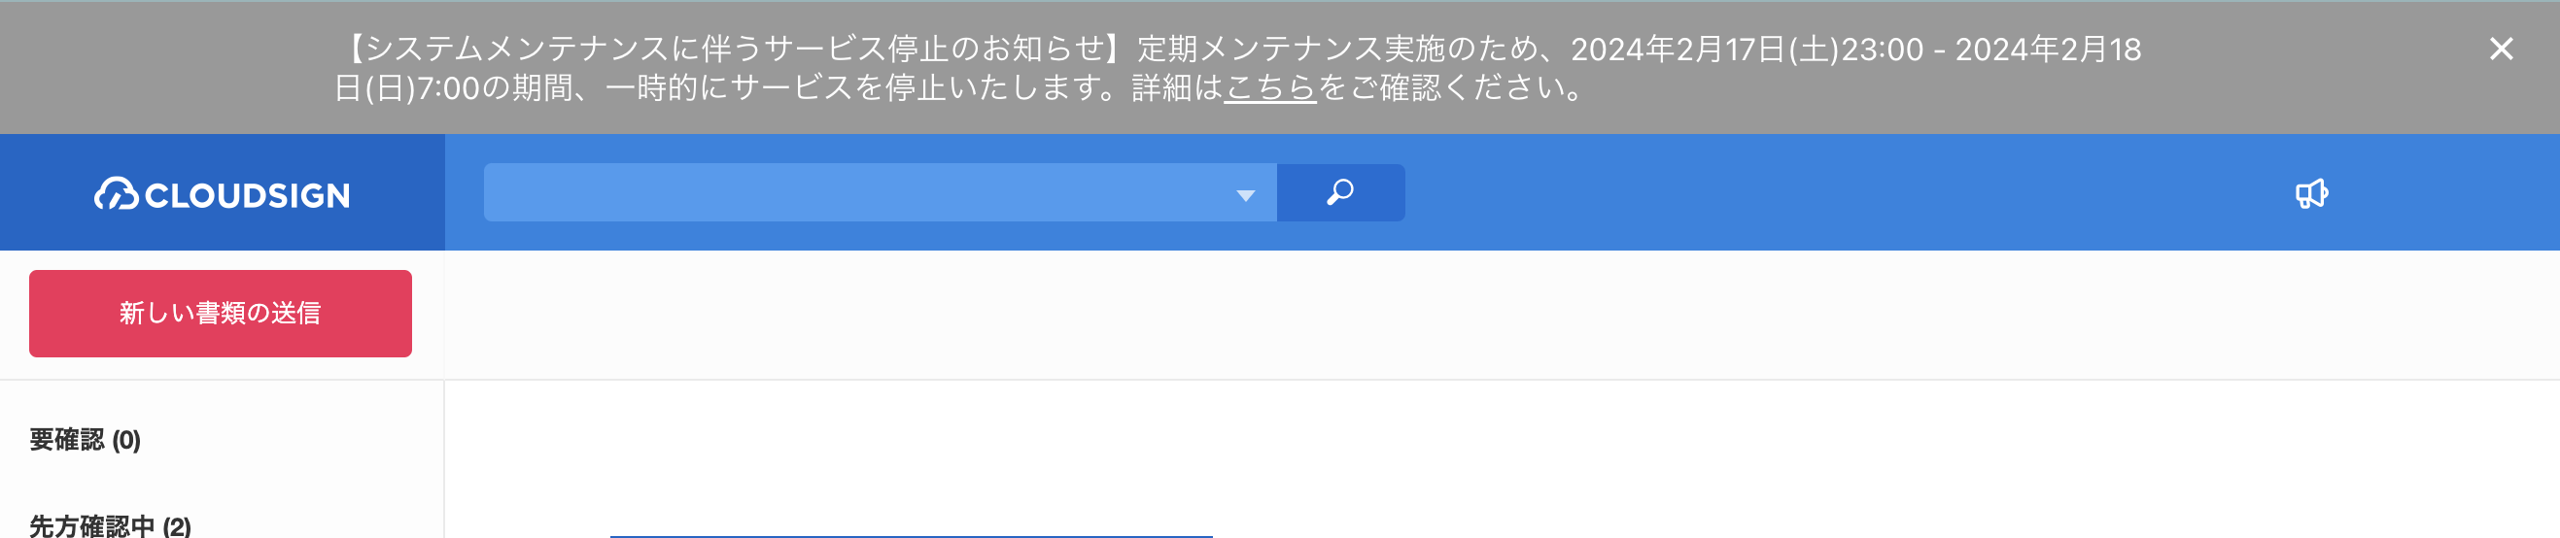
Task: Close the gray banner using the X icon
Action: 2501,49
